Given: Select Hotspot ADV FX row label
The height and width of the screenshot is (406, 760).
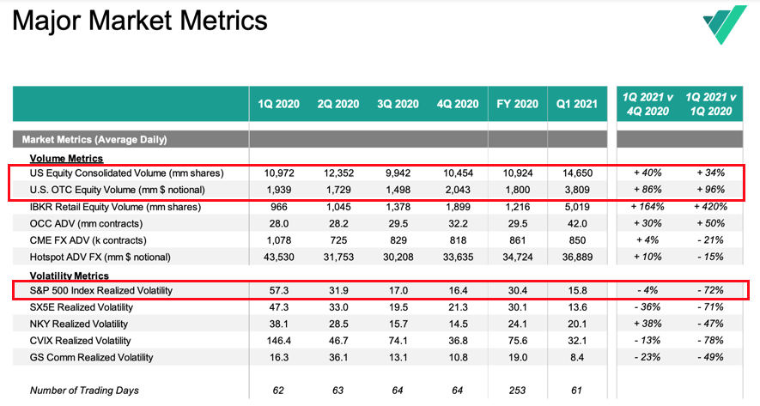Looking at the screenshot, I should click(100, 258).
